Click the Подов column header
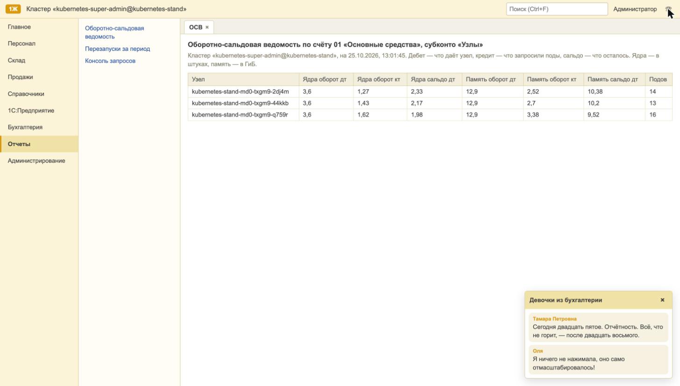Screen dimensions: 680x386 point(659,79)
